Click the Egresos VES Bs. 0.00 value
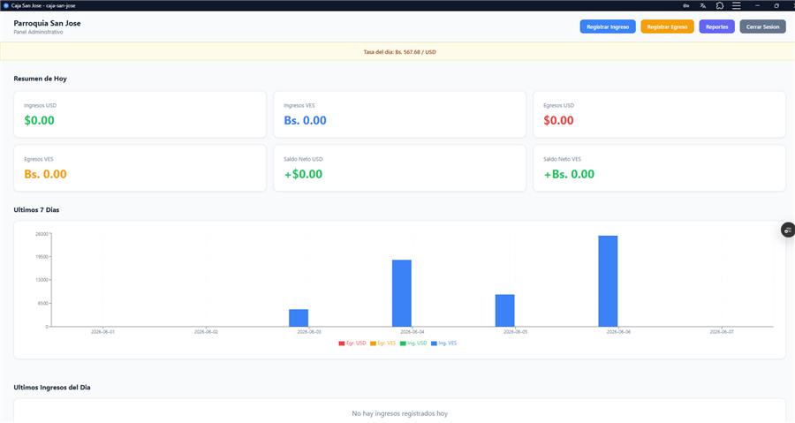 click(x=45, y=174)
